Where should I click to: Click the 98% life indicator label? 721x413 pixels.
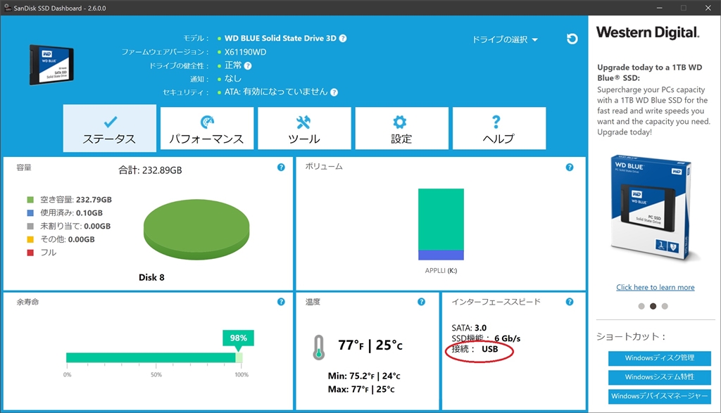pos(238,338)
